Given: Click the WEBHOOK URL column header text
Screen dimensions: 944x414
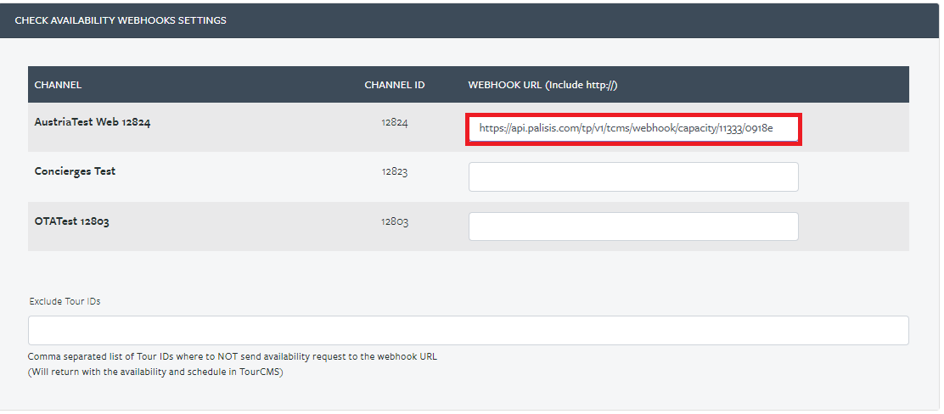Looking at the screenshot, I should pos(505,85).
